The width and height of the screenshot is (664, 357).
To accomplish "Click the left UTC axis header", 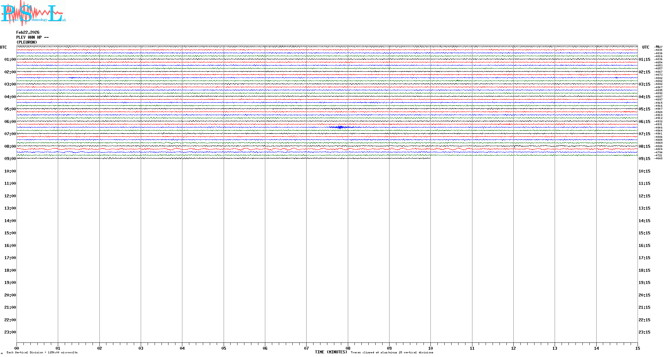I will pos(3,47).
